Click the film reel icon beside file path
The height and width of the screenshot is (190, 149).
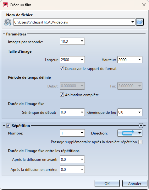click(x=8, y=22)
